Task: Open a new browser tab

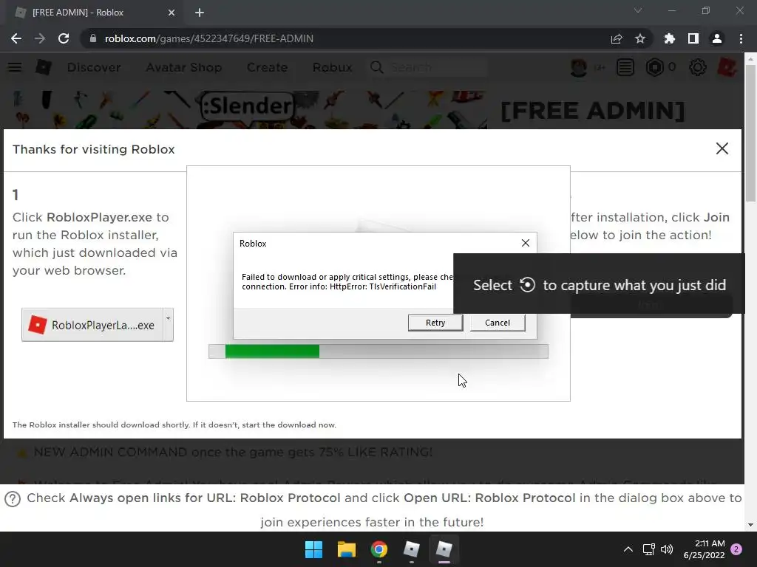Action: (200, 13)
